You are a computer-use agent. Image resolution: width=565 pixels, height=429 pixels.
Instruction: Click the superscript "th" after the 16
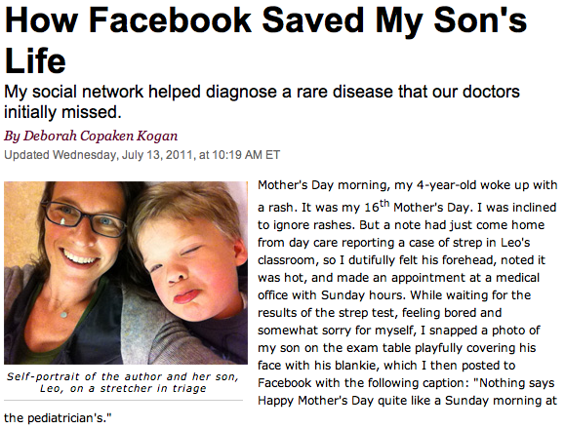pyautogui.click(x=384, y=203)
